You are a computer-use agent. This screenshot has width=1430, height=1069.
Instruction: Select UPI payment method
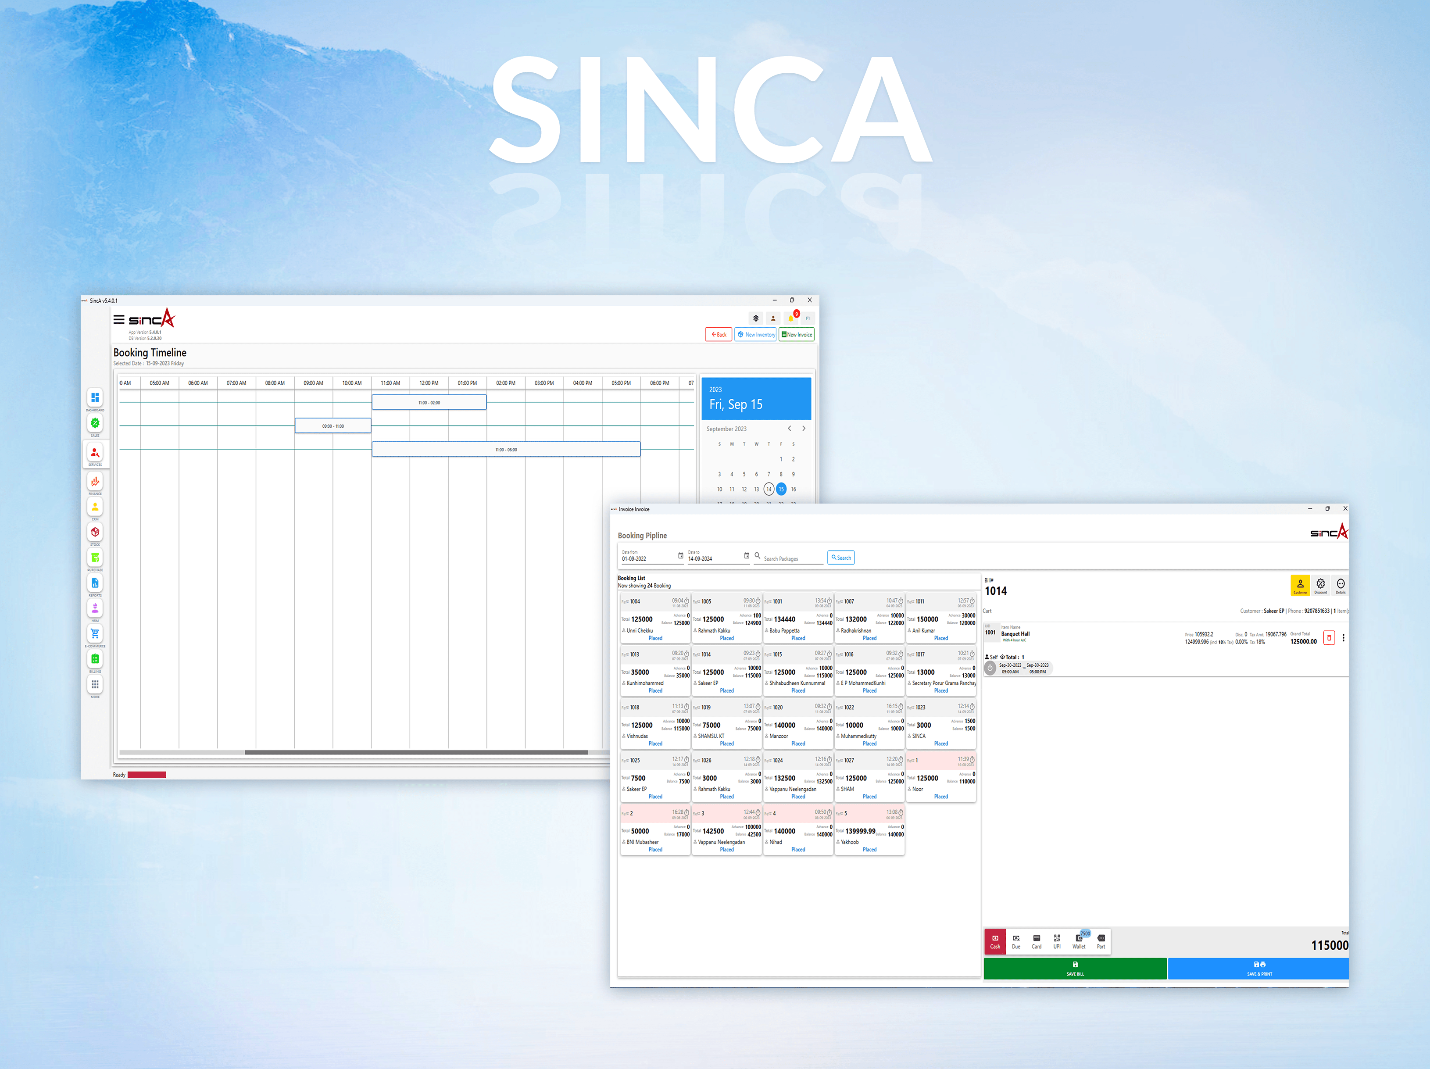[x=1057, y=942]
